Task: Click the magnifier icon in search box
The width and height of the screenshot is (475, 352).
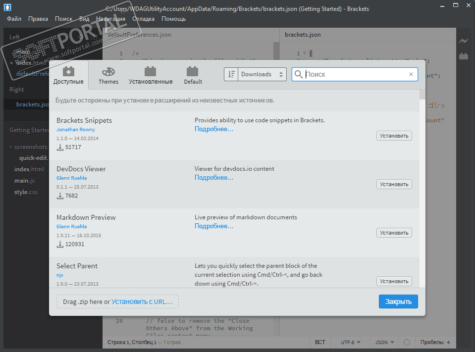Action: [298, 74]
